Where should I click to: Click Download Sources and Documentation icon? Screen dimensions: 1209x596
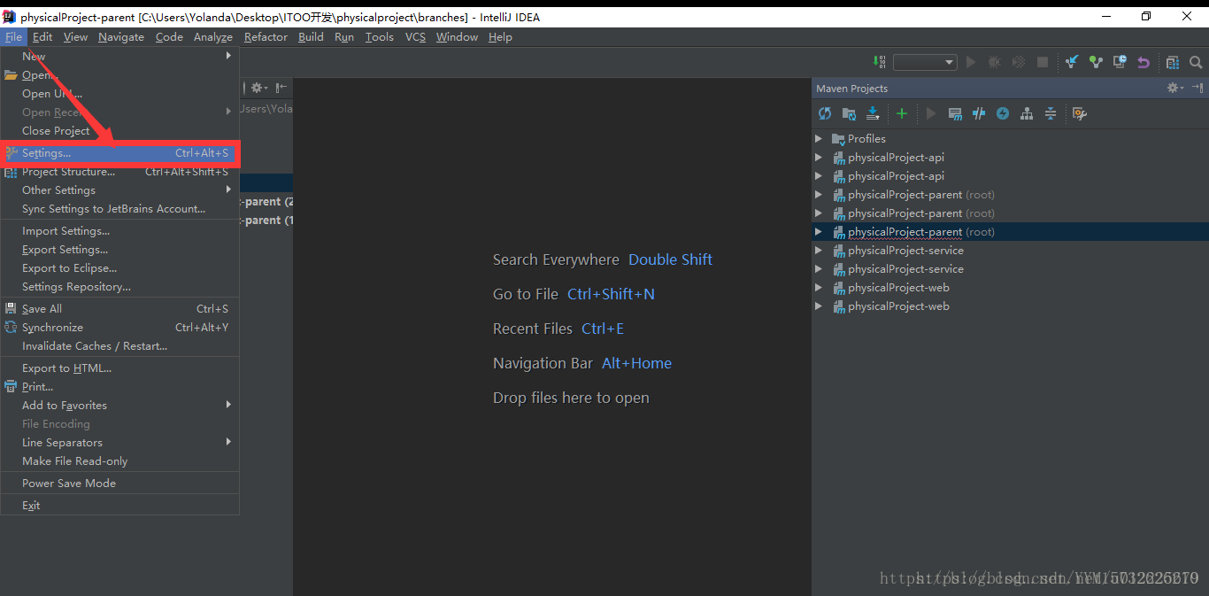pyautogui.click(x=873, y=113)
